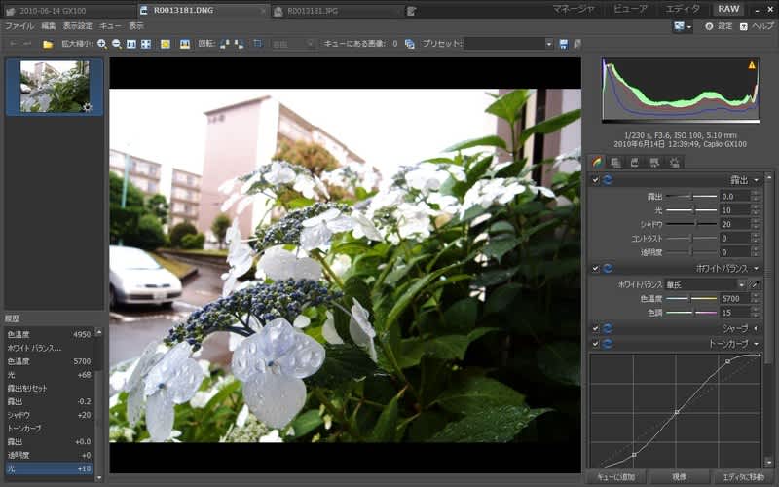
Task: Click the yellow highlight exposure icon in toolbar
Action: [165, 44]
